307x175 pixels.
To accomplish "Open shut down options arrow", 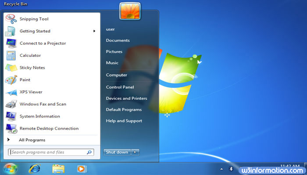I will coord(135,152).
